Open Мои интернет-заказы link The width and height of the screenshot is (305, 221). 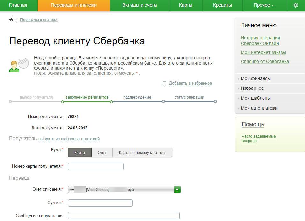pyautogui.click(x=263, y=52)
